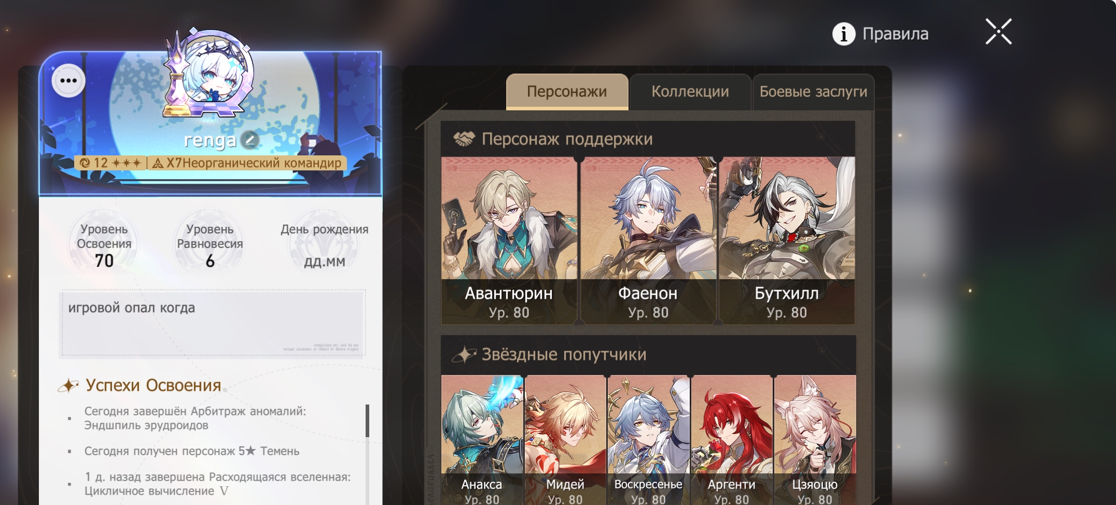Open the Фаенон support character card
Image resolution: width=1116 pixels, height=505 pixels.
pos(648,241)
